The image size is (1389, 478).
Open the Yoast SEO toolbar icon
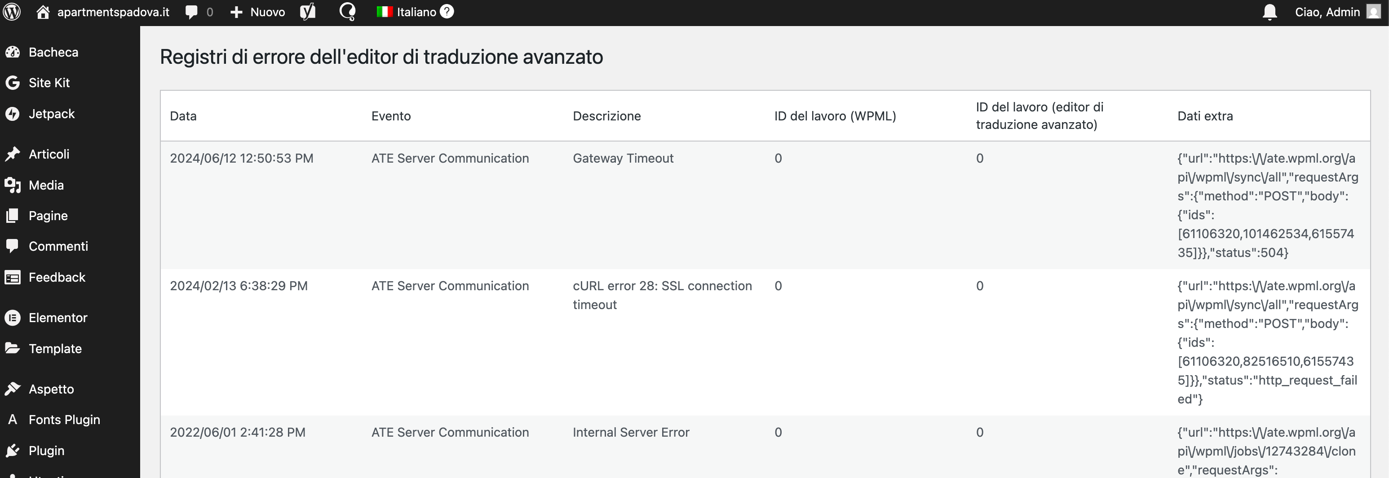pos(307,12)
